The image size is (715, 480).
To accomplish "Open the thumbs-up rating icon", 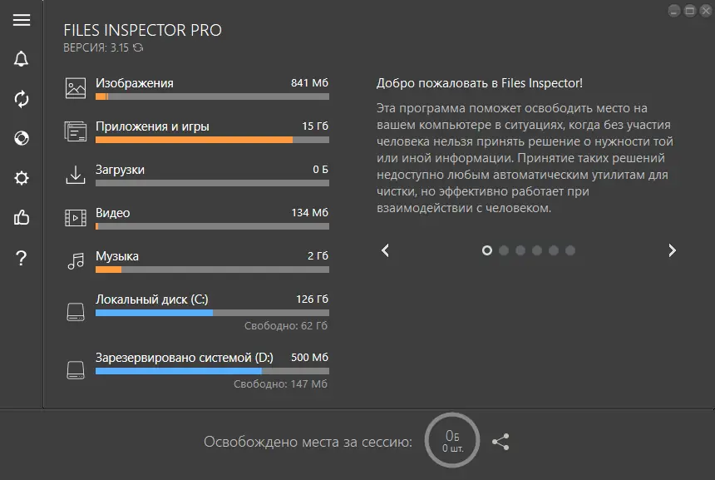I will (21, 219).
